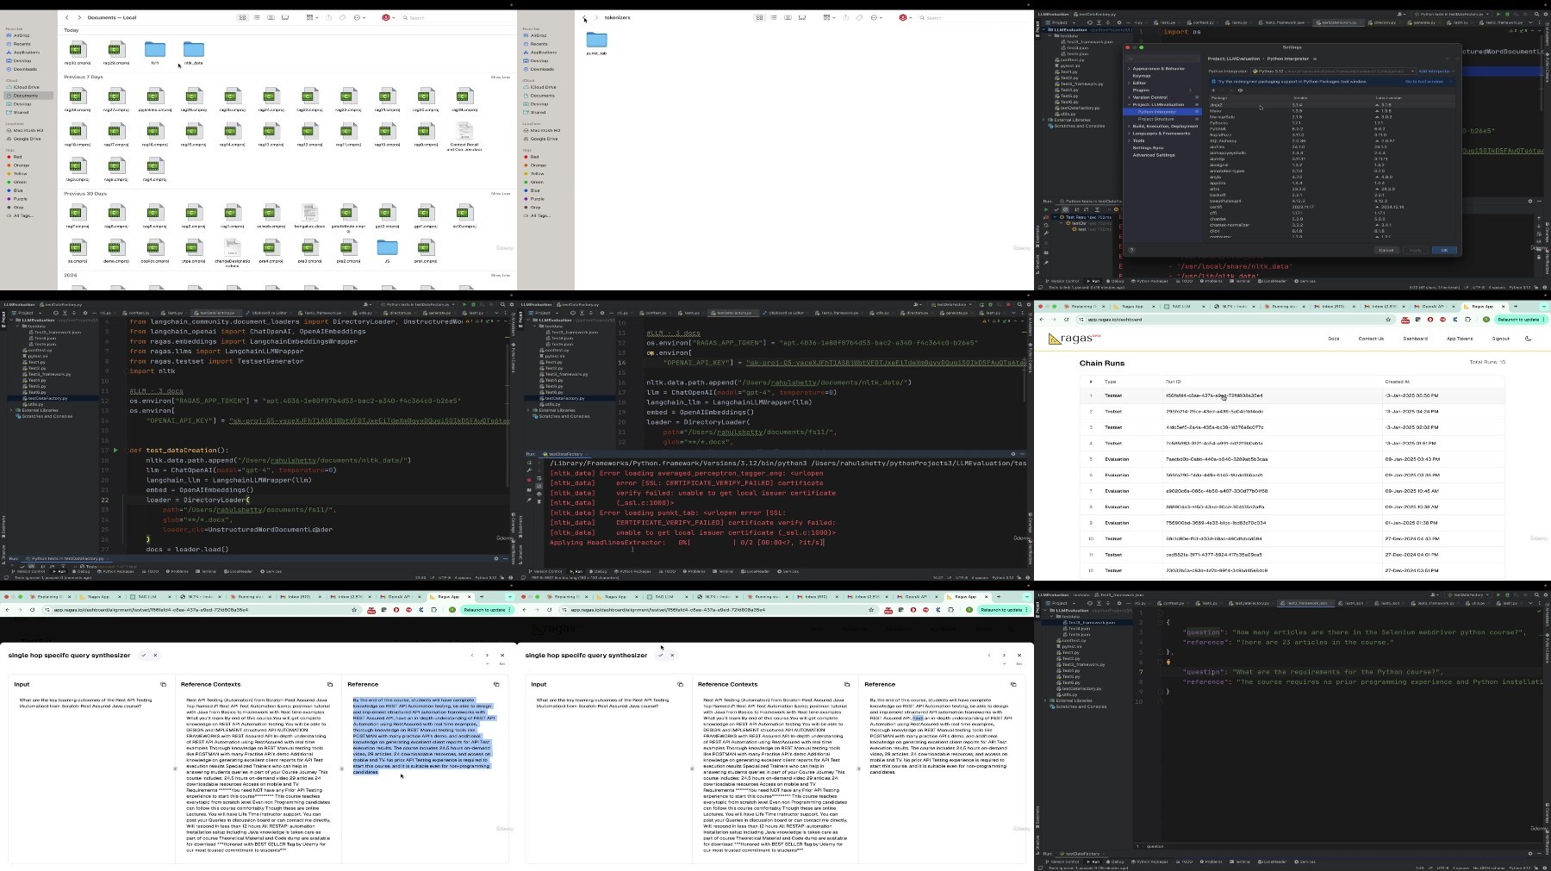Toggle show early releases eye in Settings
This screenshot has height=871, width=1551.
[1240, 90]
